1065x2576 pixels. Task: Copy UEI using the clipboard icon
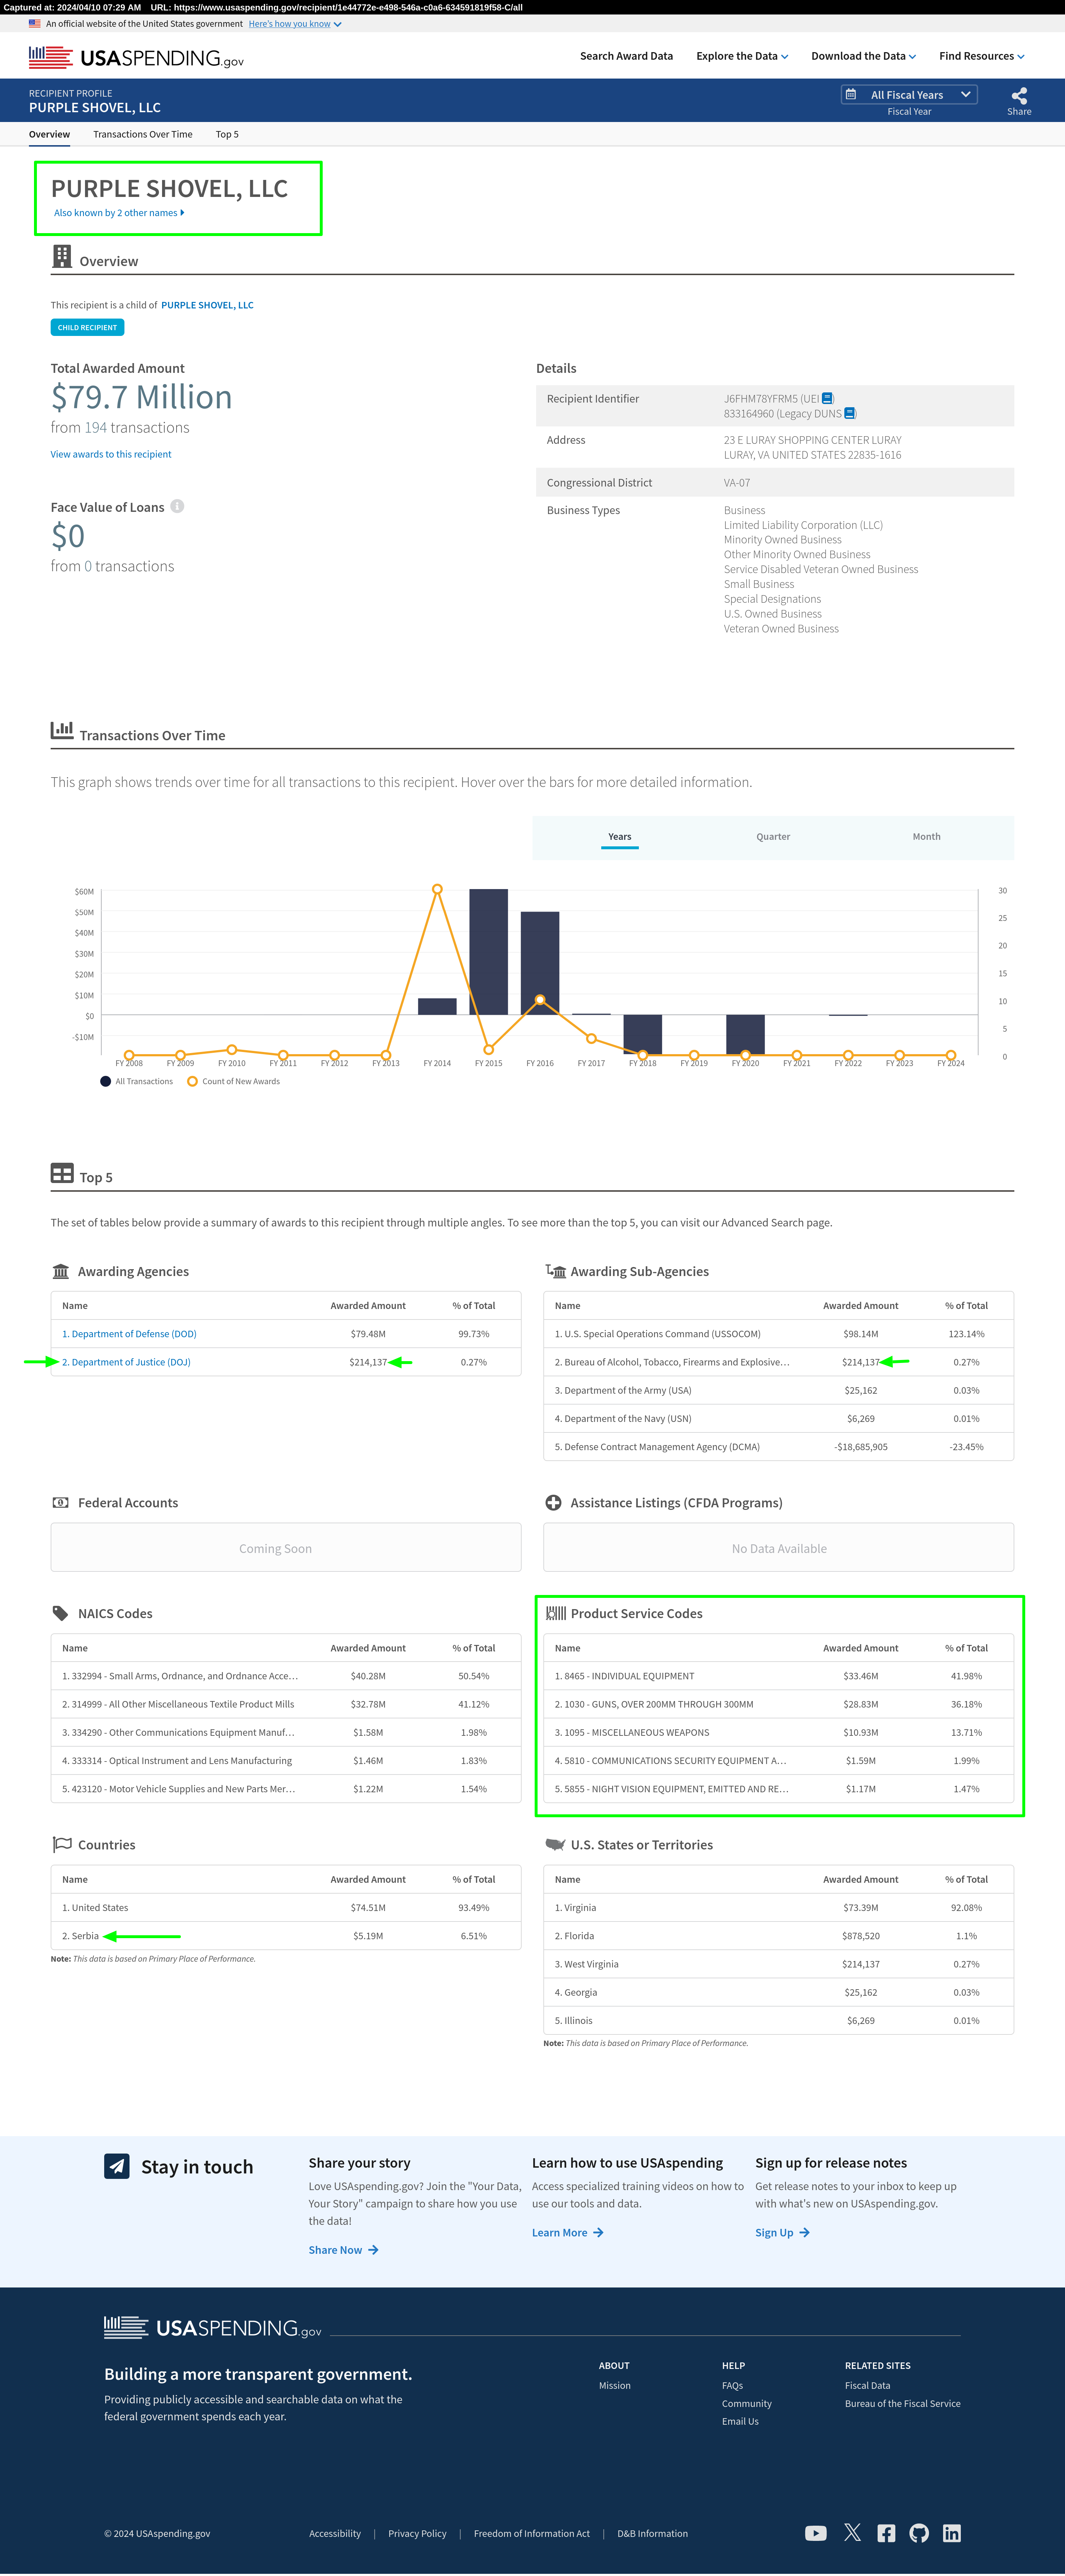click(x=827, y=398)
